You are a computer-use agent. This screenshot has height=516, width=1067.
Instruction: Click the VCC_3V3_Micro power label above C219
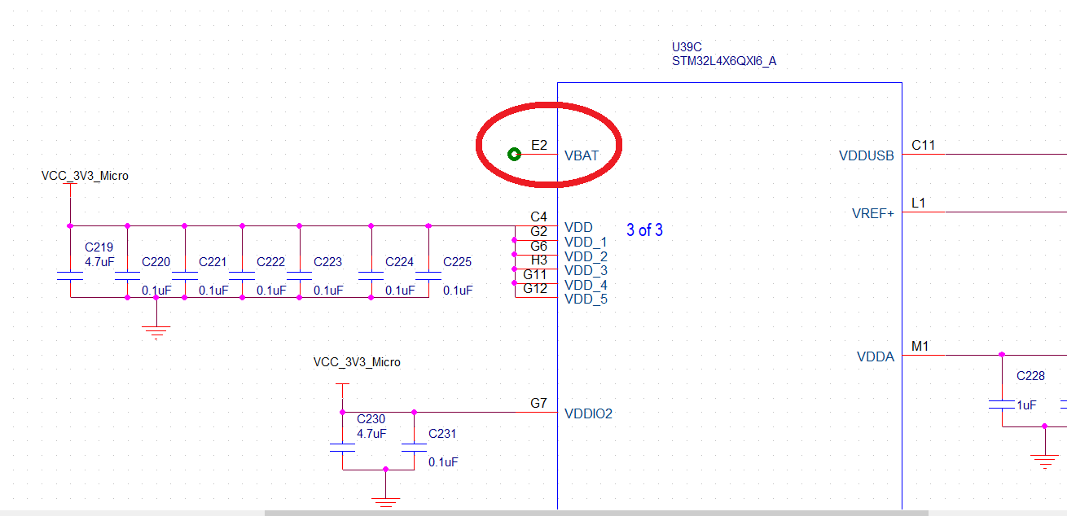click(84, 176)
